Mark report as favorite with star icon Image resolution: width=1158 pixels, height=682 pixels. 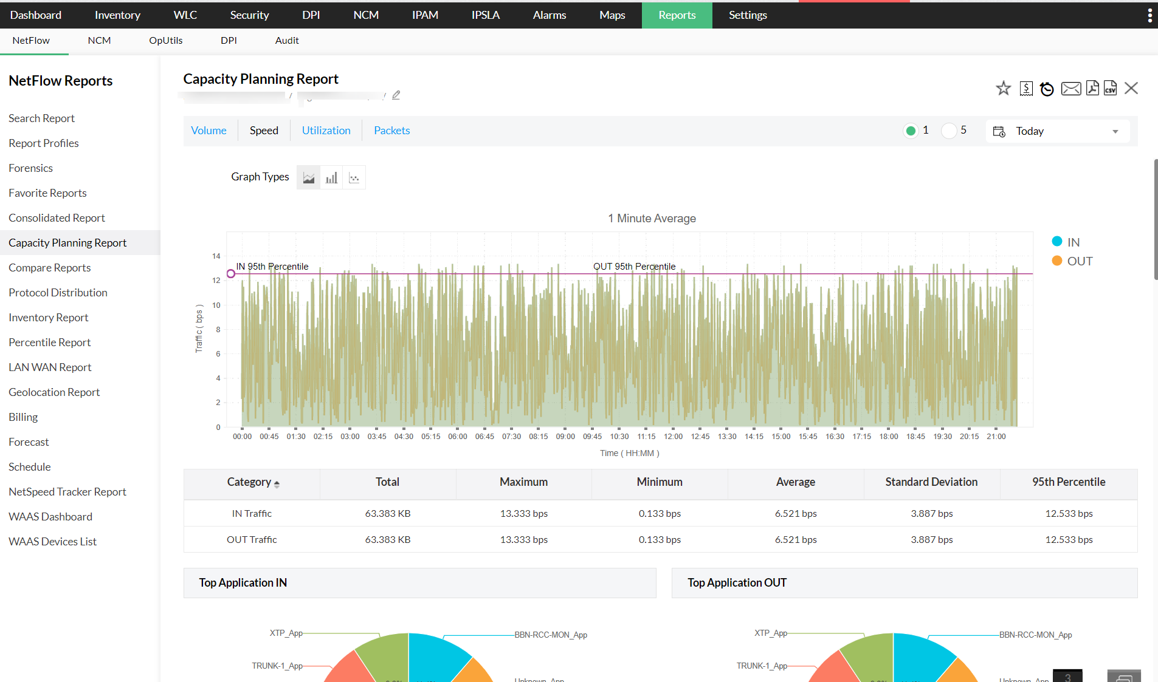point(1003,89)
